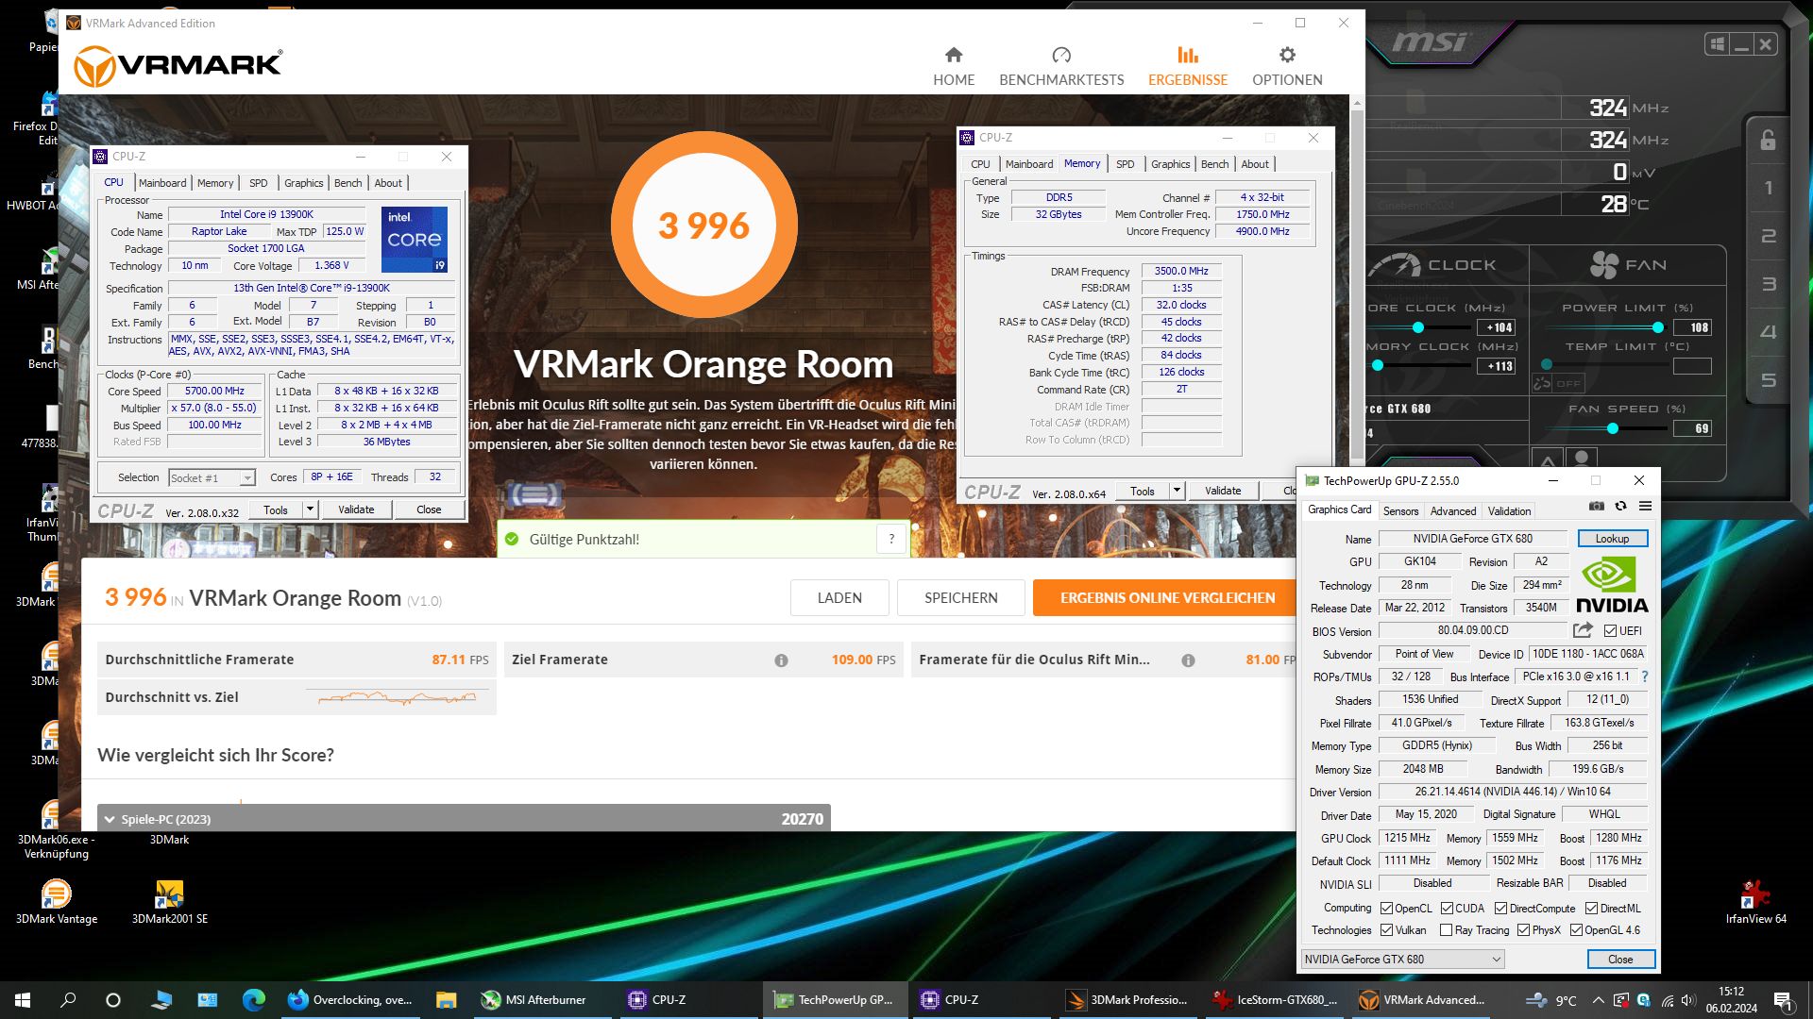Open Microsoft Edge from taskbar

[x=253, y=1000]
